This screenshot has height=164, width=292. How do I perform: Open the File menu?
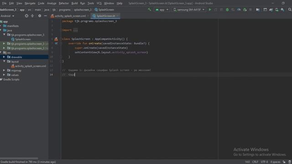(4, 3)
